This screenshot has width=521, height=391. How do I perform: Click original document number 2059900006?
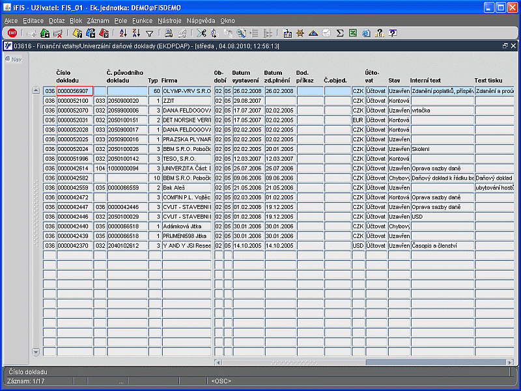click(x=127, y=110)
